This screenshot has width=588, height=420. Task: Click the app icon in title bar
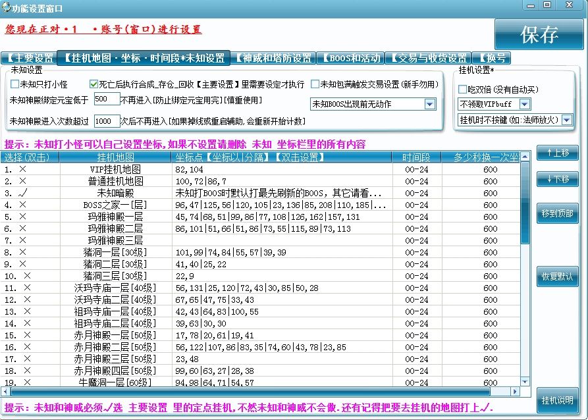[x=6, y=7]
